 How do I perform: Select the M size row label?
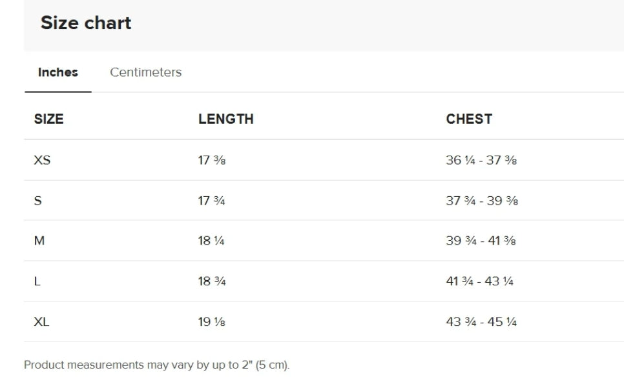pyautogui.click(x=39, y=241)
